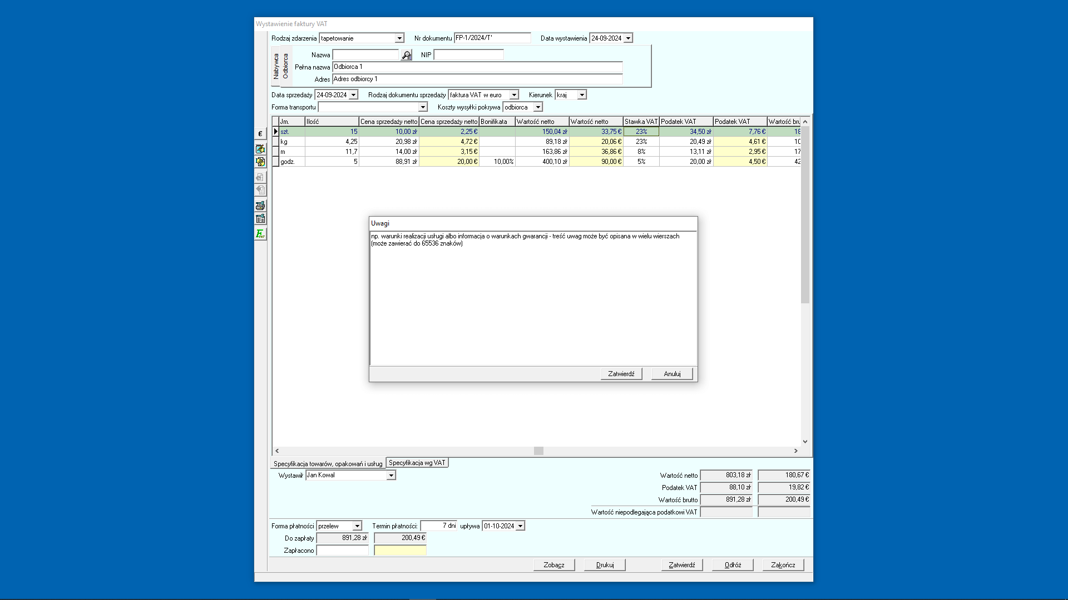1068x600 pixels.
Task: Switch to the Specyfikacja wg VAT tab
Action: point(417,463)
